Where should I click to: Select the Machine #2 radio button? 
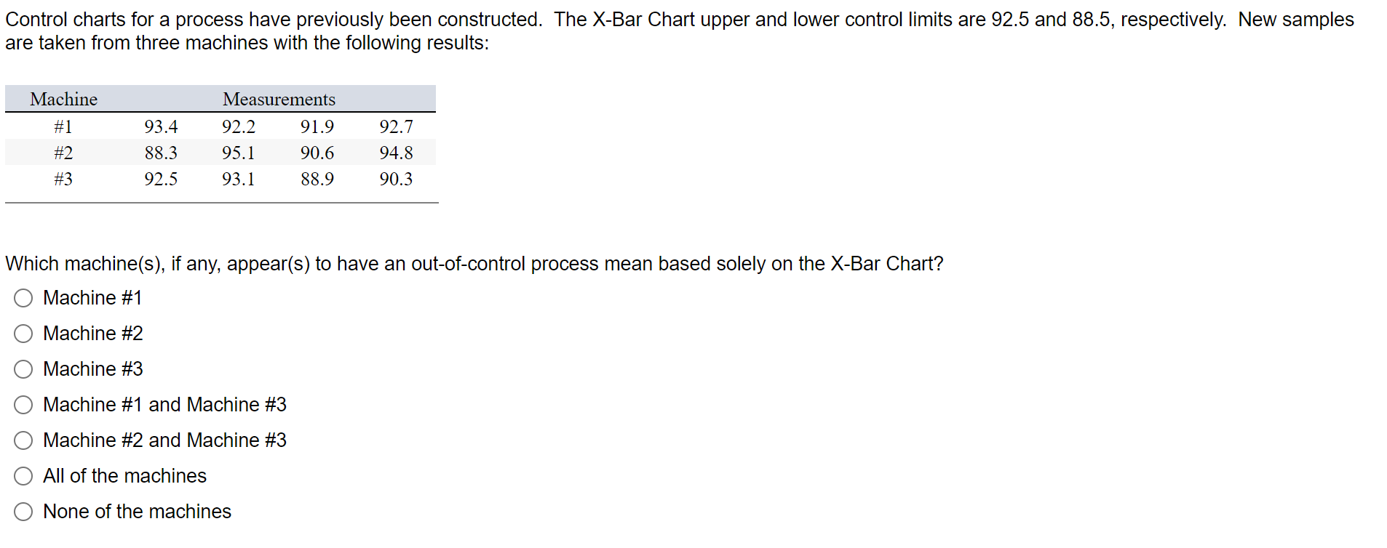pyautogui.click(x=23, y=334)
